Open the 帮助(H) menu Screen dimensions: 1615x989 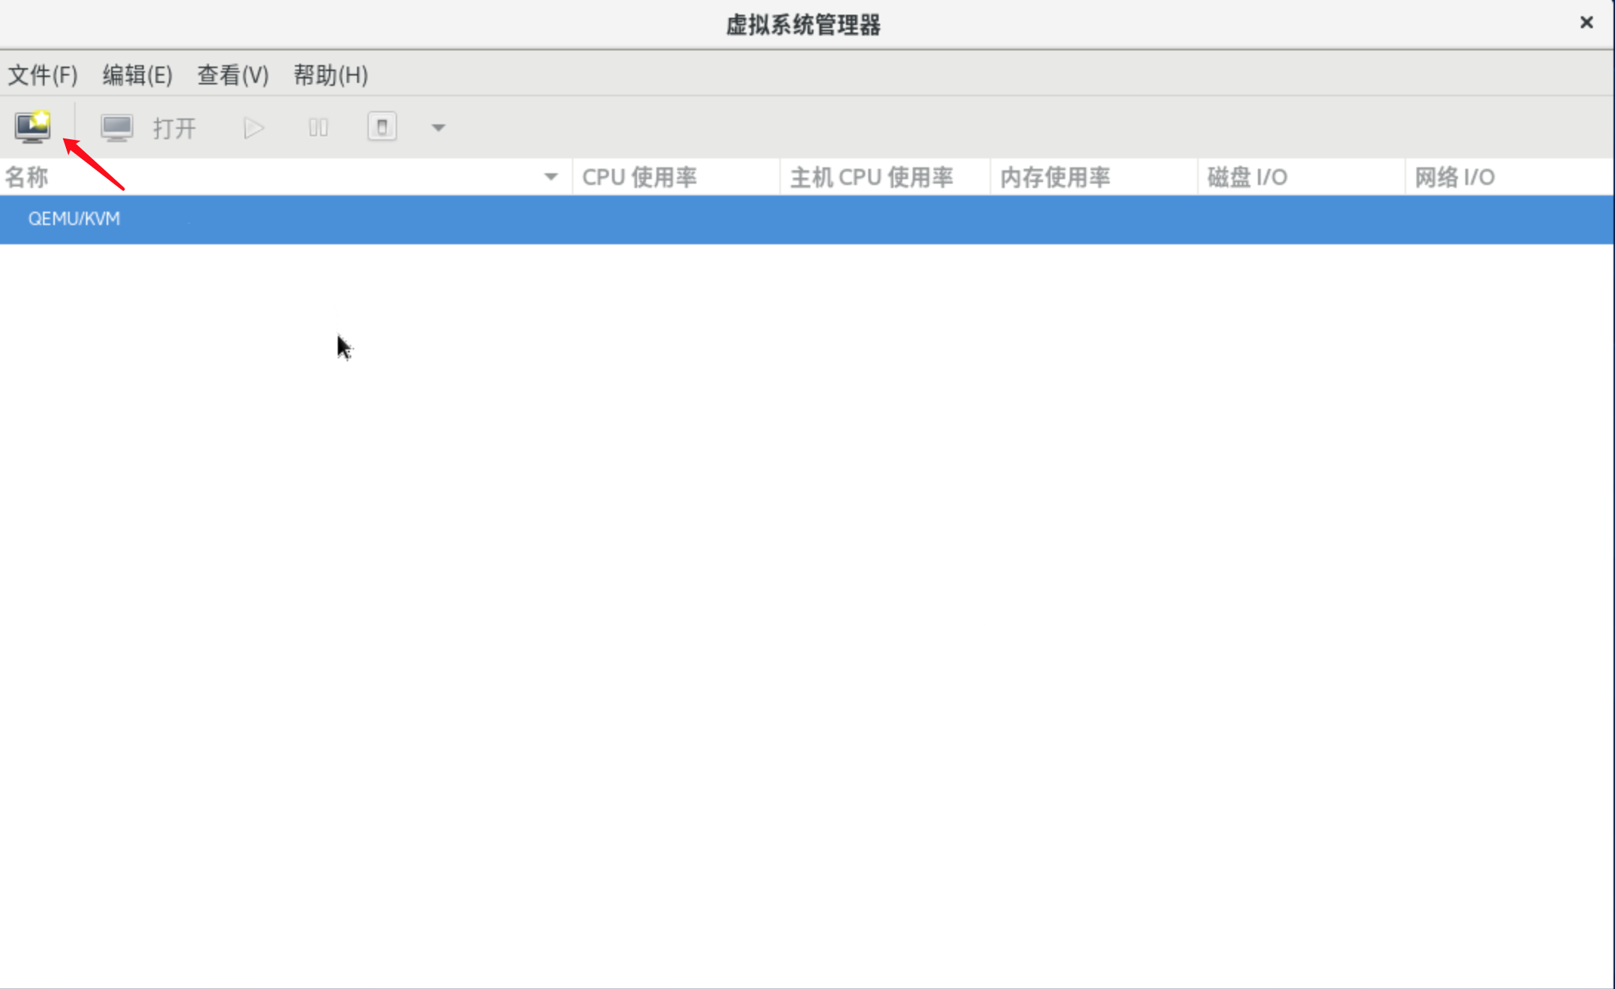pyautogui.click(x=331, y=75)
